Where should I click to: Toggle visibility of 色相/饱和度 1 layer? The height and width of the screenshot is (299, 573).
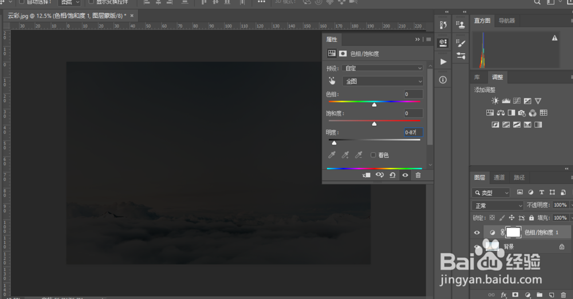477,233
